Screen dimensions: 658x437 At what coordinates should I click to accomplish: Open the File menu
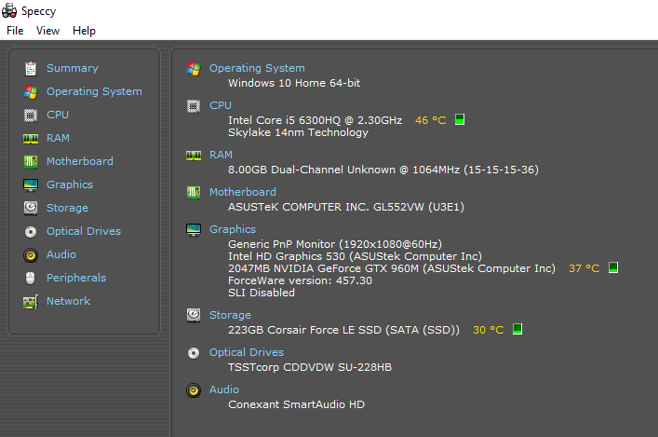(15, 31)
